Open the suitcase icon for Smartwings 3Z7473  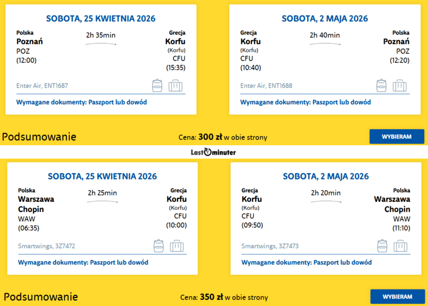(400, 246)
